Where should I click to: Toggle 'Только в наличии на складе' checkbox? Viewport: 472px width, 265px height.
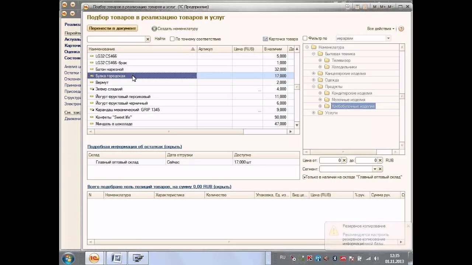(304, 177)
